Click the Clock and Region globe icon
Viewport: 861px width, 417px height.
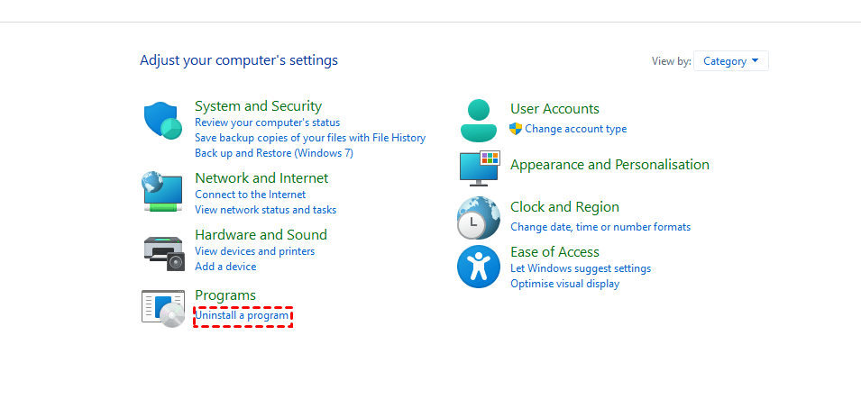[478, 217]
